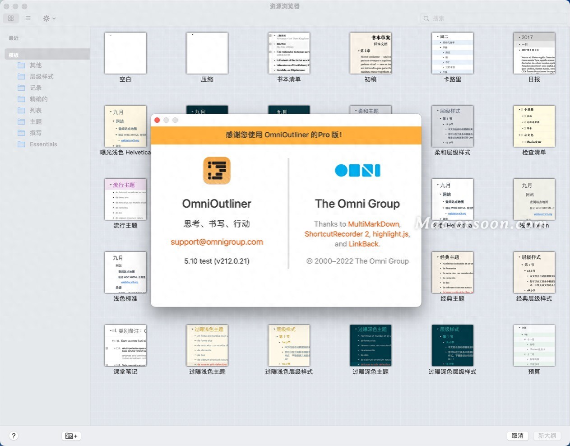Select 模板 section in the sidebar
570x446 pixels.
pos(14,55)
